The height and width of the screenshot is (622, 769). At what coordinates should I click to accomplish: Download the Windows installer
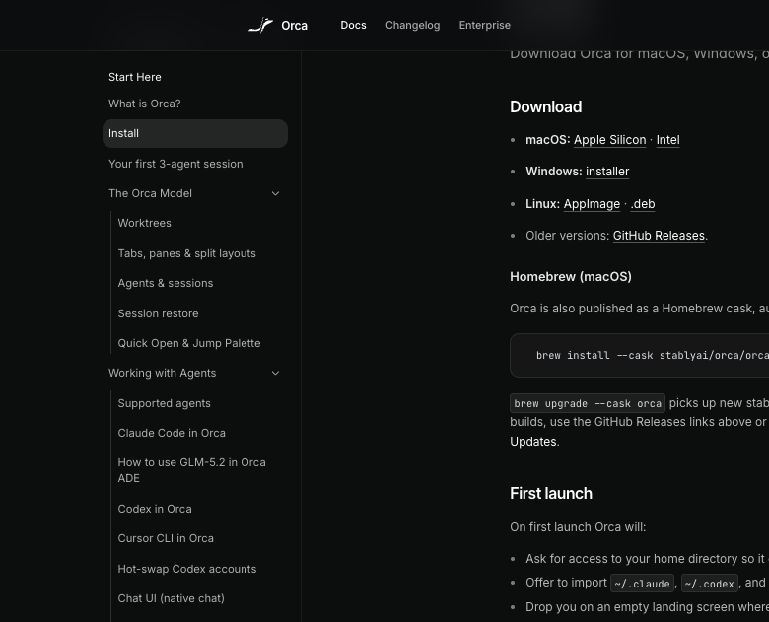[x=607, y=172]
